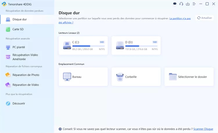Click the Actualiser button label

(207, 18)
